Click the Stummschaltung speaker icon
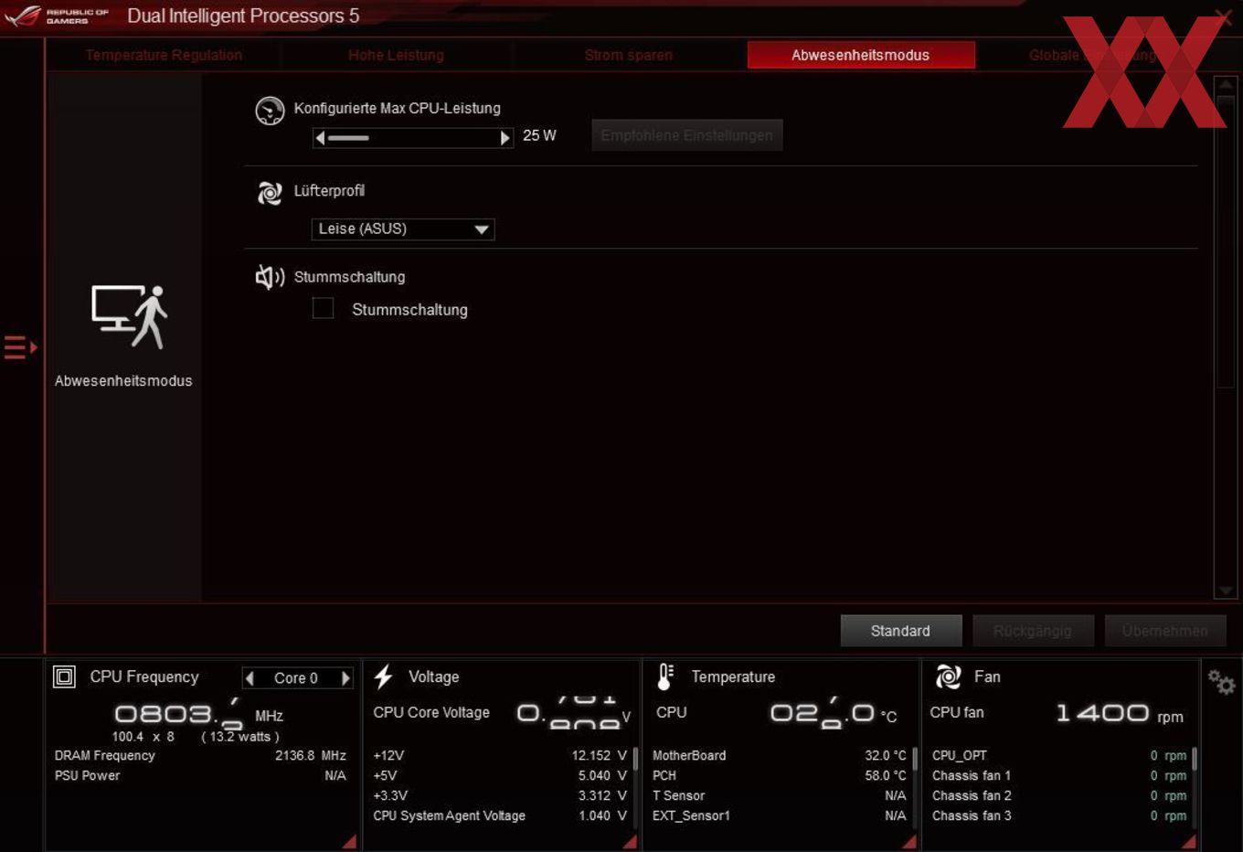 pos(270,277)
